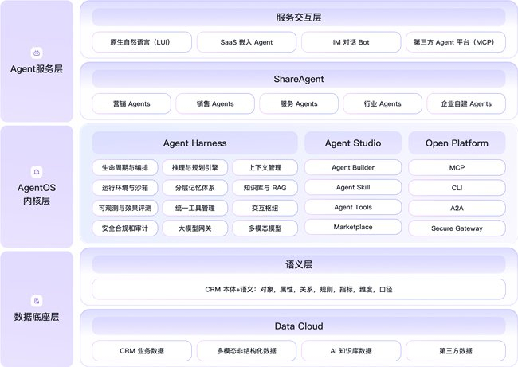Select 知识库与 RAG item

click(265, 188)
